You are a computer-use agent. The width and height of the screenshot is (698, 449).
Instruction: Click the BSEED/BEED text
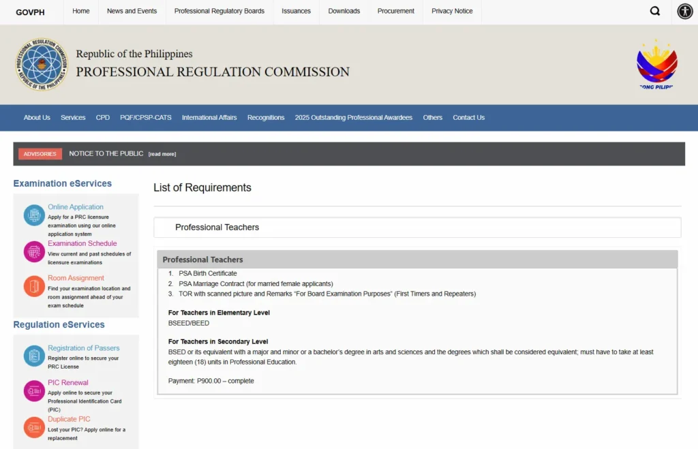pyautogui.click(x=189, y=323)
